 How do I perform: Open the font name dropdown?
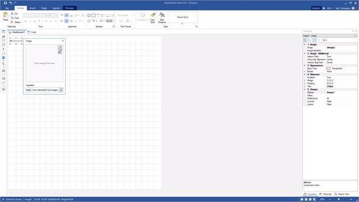click(x=46, y=15)
